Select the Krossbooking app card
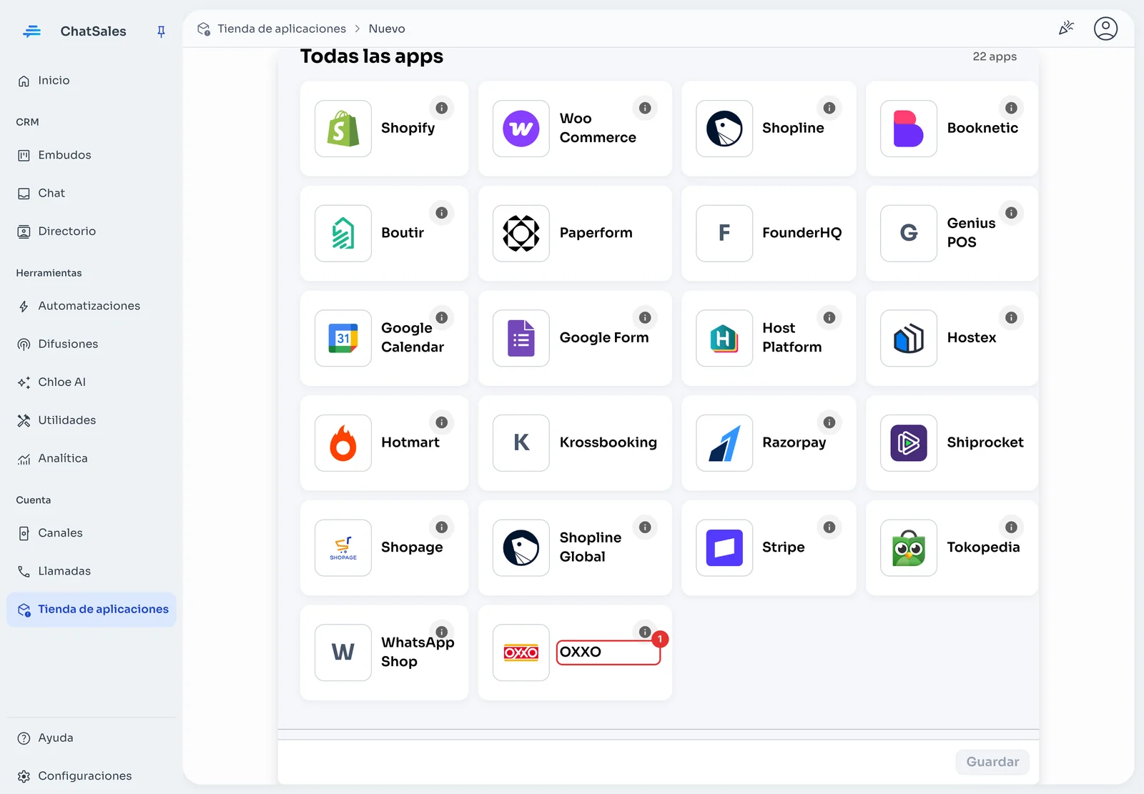The height and width of the screenshot is (794, 1144). [x=575, y=443]
